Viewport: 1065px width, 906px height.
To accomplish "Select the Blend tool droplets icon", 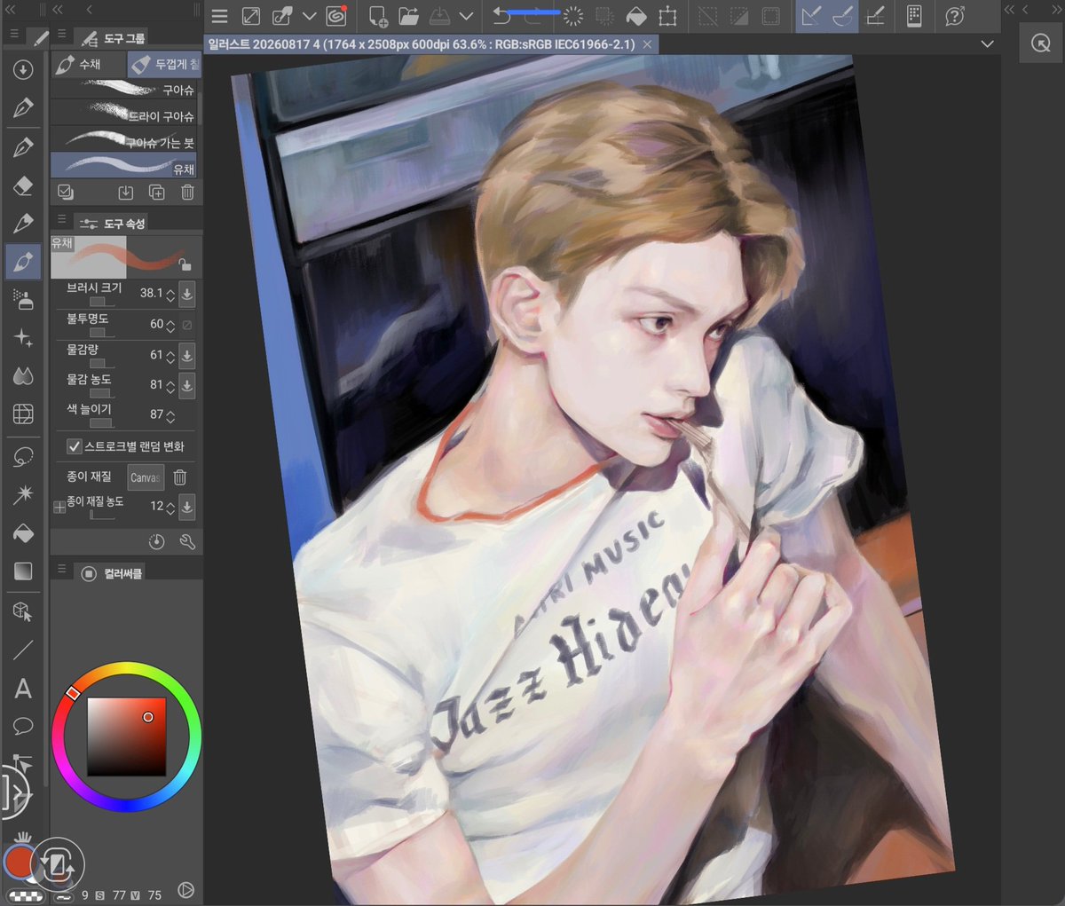I will pos(23,376).
